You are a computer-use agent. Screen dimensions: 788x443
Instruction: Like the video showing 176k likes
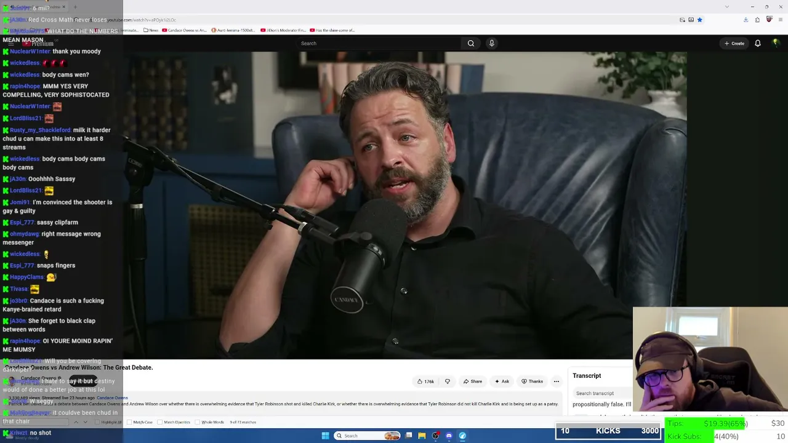pos(425,381)
